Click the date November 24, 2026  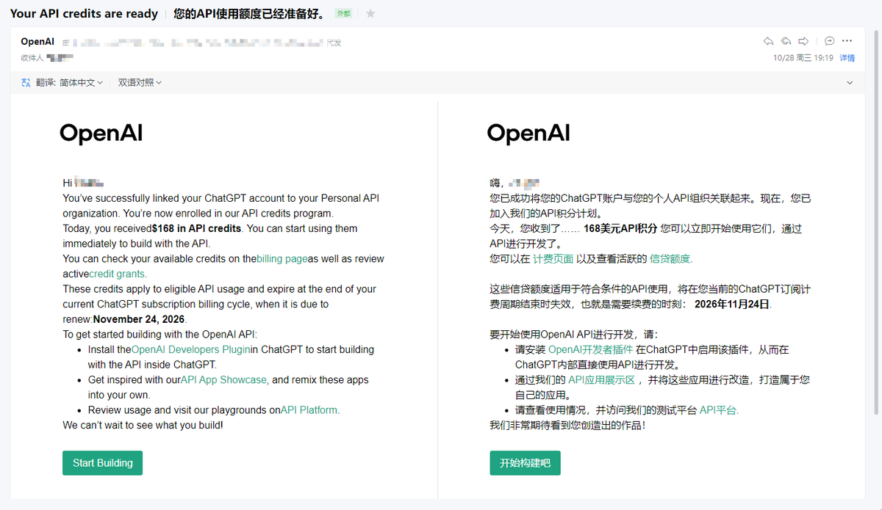[x=140, y=319]
